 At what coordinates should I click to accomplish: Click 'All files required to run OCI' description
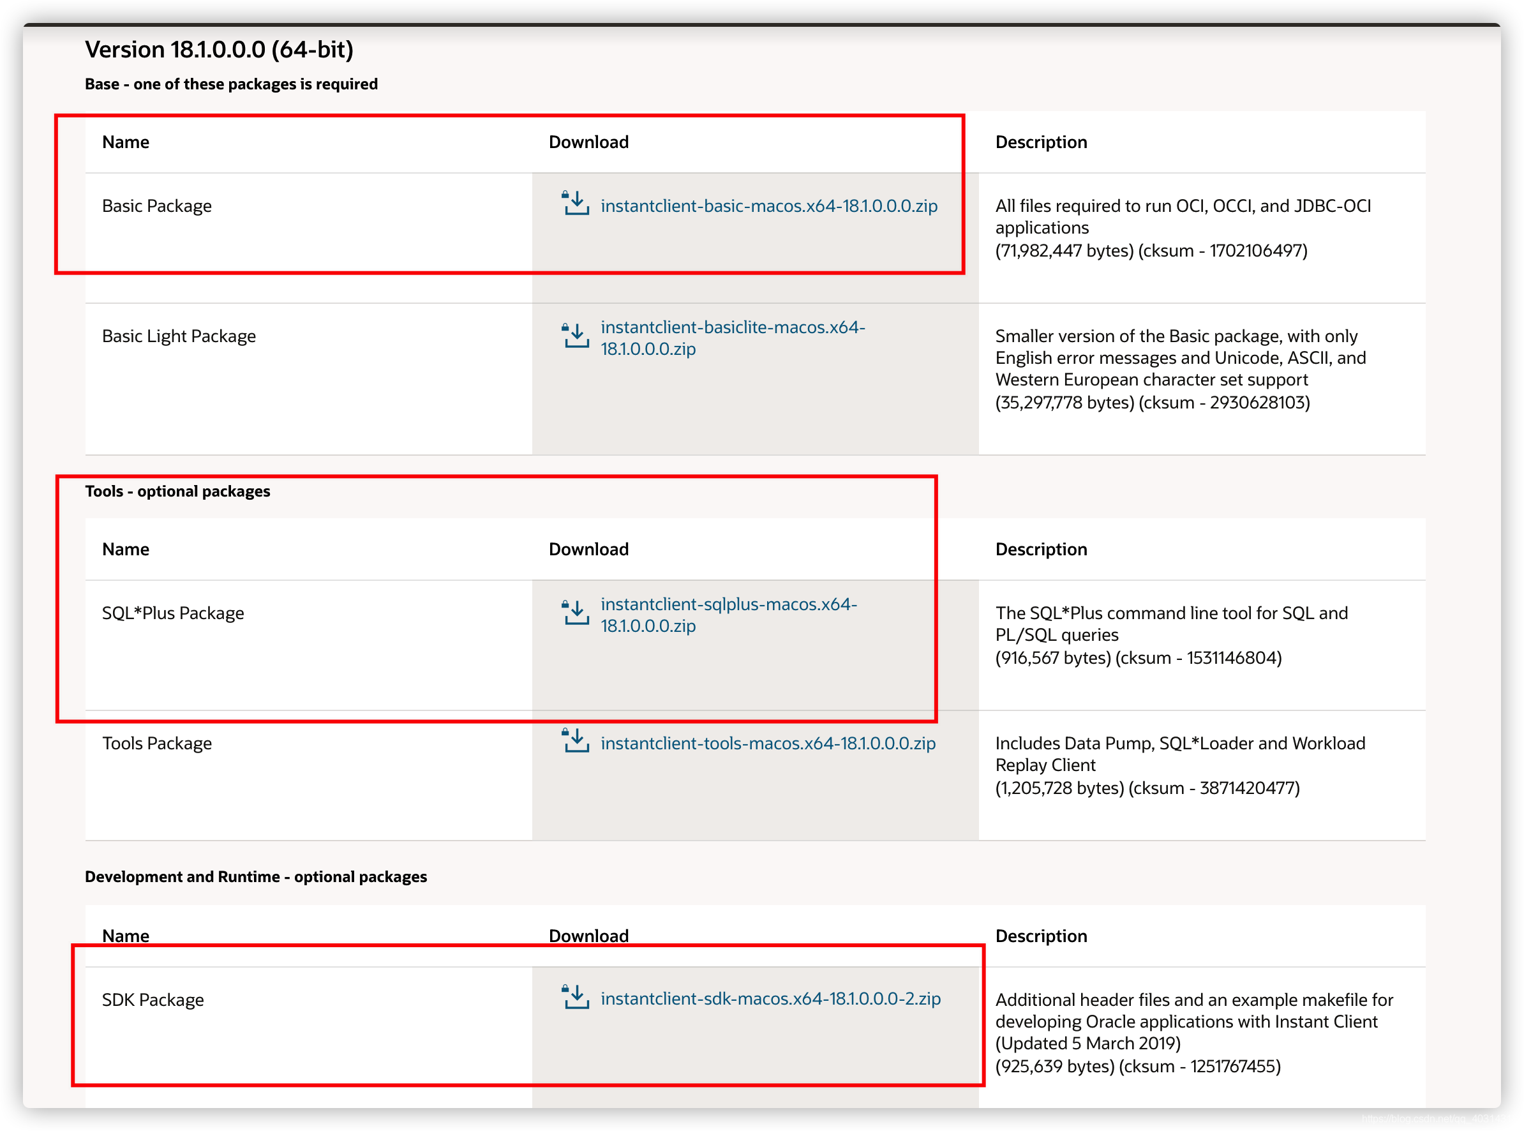click(x=1183, y=217)
